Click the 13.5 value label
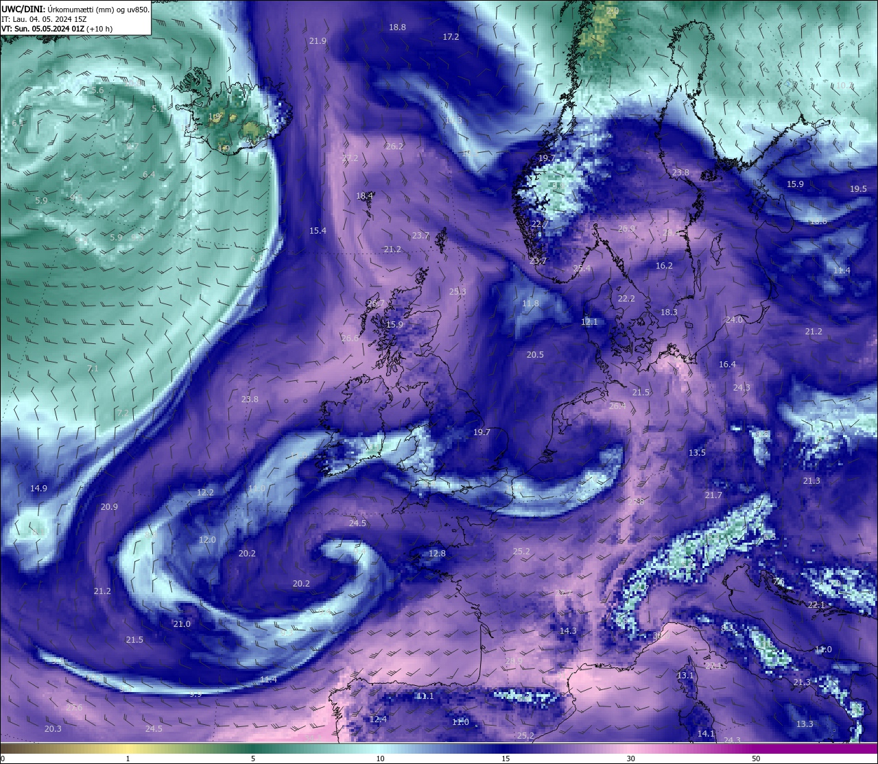The height and width of the screenshot is (764, 878). [x=697, y=453]
